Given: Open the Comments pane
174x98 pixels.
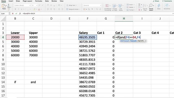Looking at the screenshot, I should point(167,1).
